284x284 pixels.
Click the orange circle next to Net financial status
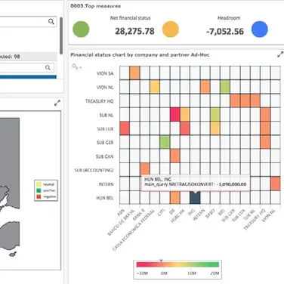pyautogui.click(x=171, y=29)
